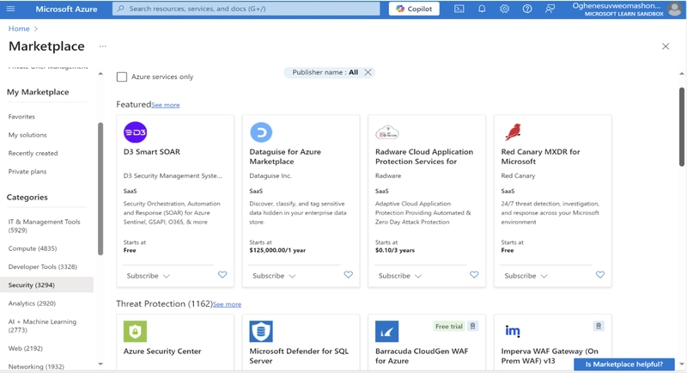Select Networking (1932) category
This screenshot has width=687, height=373.
point(36,366)
